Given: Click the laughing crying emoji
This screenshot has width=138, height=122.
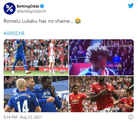Looking at the screenshot, I should pyautogui.click(x=78, y=21).
